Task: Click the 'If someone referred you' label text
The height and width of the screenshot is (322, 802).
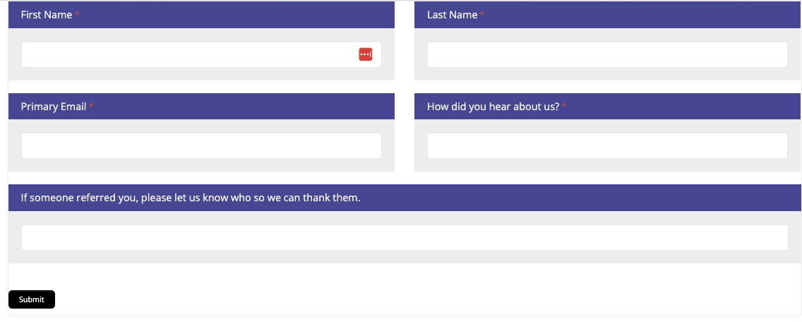Action: point(191,198)
